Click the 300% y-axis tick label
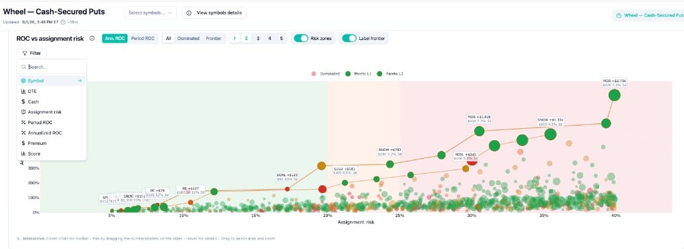 click(34, 168)
